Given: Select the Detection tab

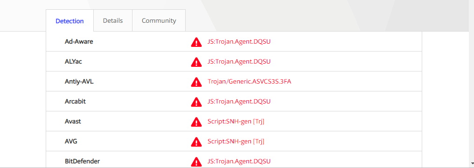Looking at the screenshot, I should point(70,21).
